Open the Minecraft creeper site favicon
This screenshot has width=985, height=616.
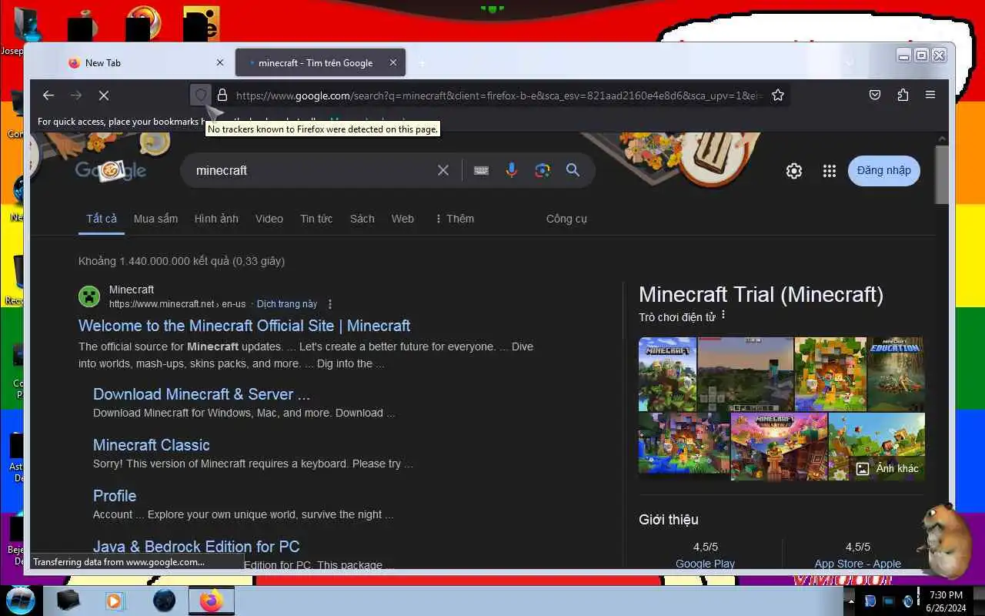89,296
